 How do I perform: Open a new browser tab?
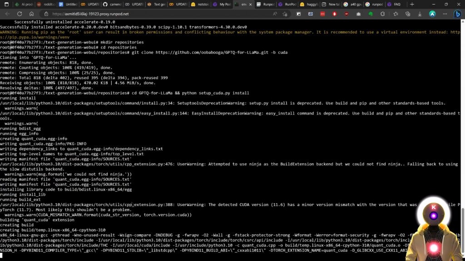coord(412,5)
